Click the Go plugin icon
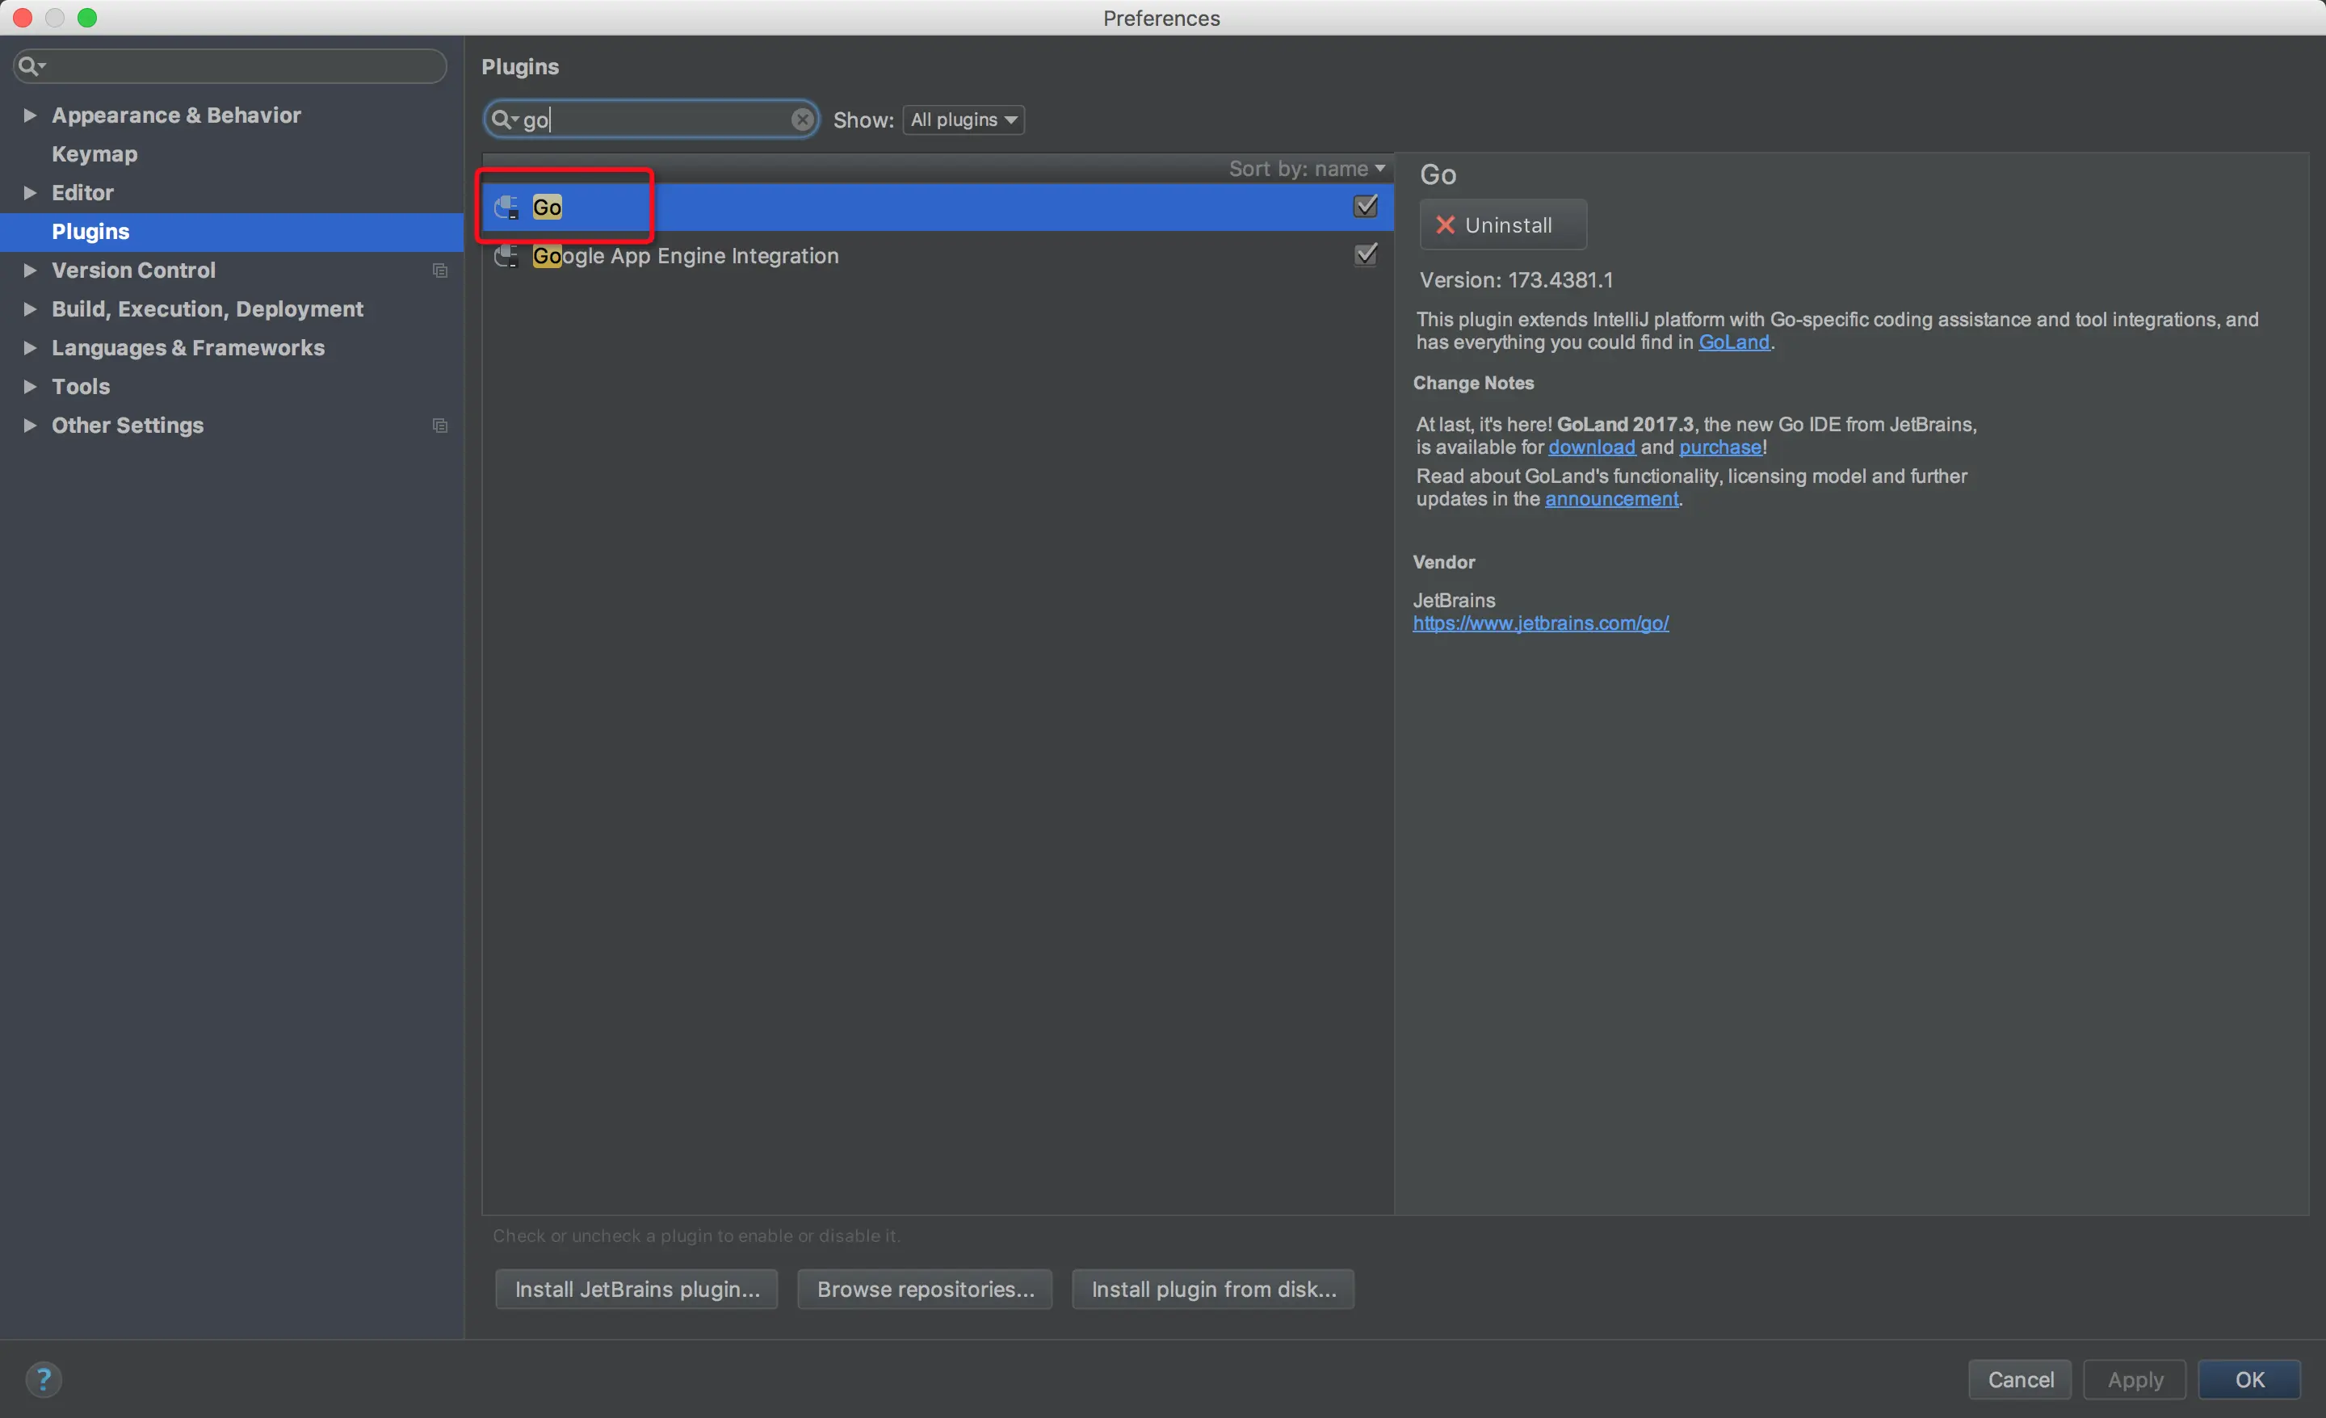This screenshot has height=1418, width=2326. click(x=507, y=207)
